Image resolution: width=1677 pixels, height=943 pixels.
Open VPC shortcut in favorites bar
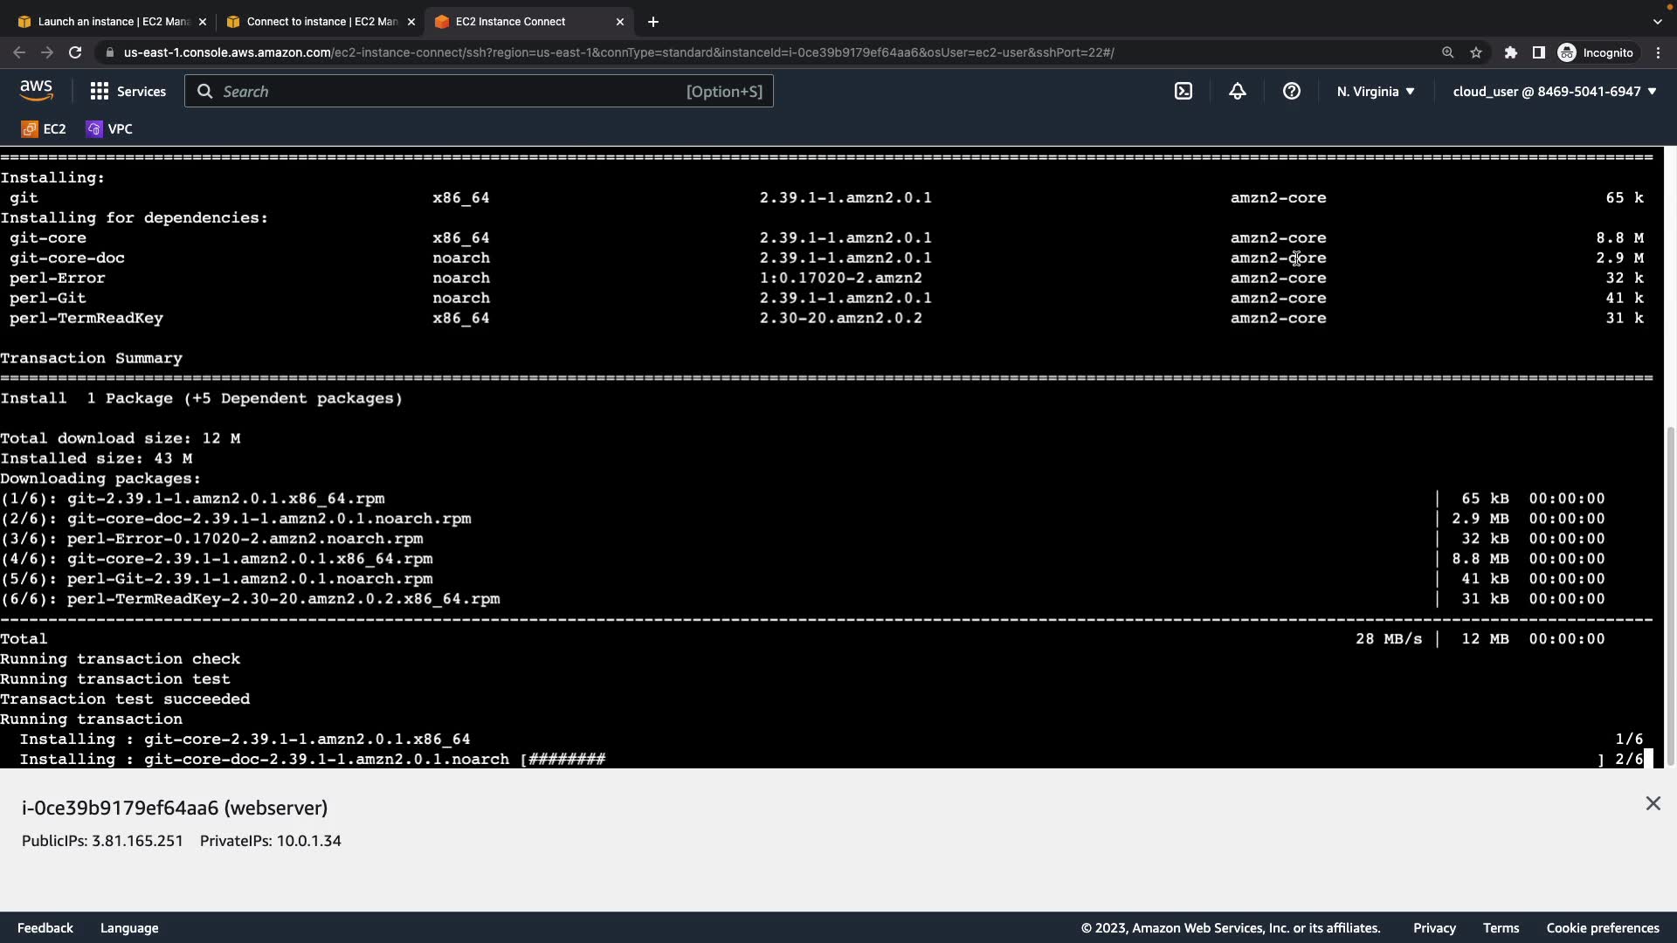point(109,129)
